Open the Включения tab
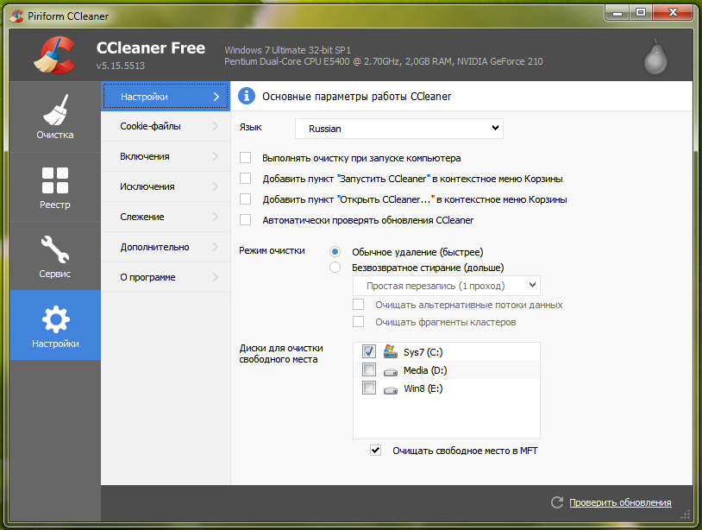This screenshot has width=702, height=530. pos(166,156)
